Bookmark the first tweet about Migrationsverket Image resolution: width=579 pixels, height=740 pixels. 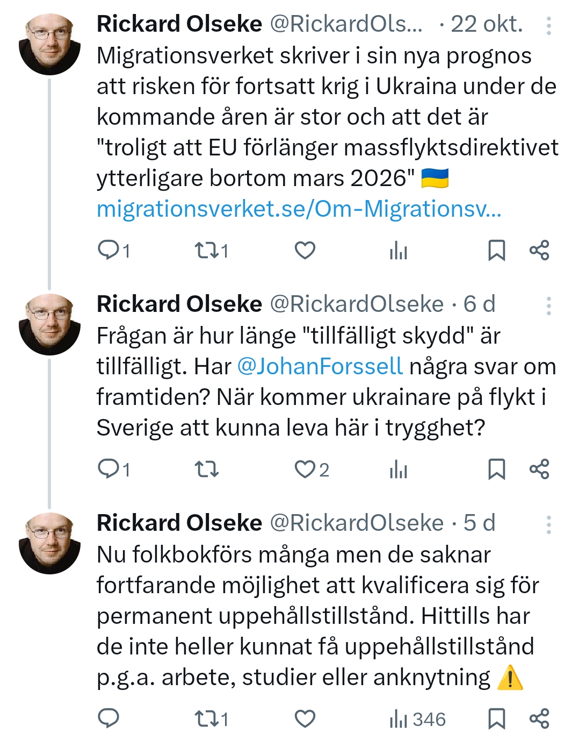(x=496, y=250)
